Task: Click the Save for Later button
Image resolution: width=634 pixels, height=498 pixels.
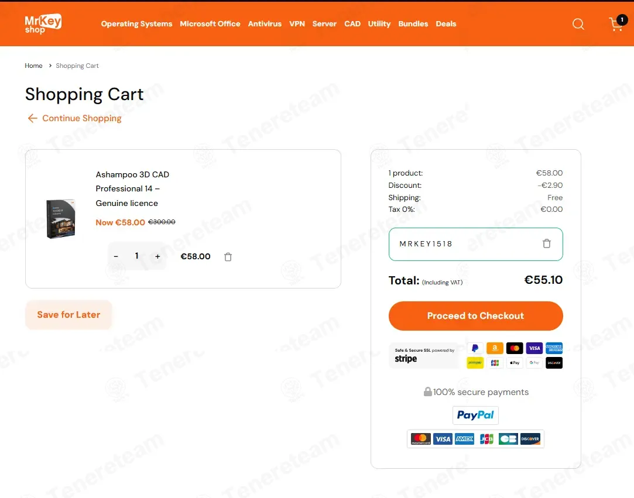Action: click(68, 314)
